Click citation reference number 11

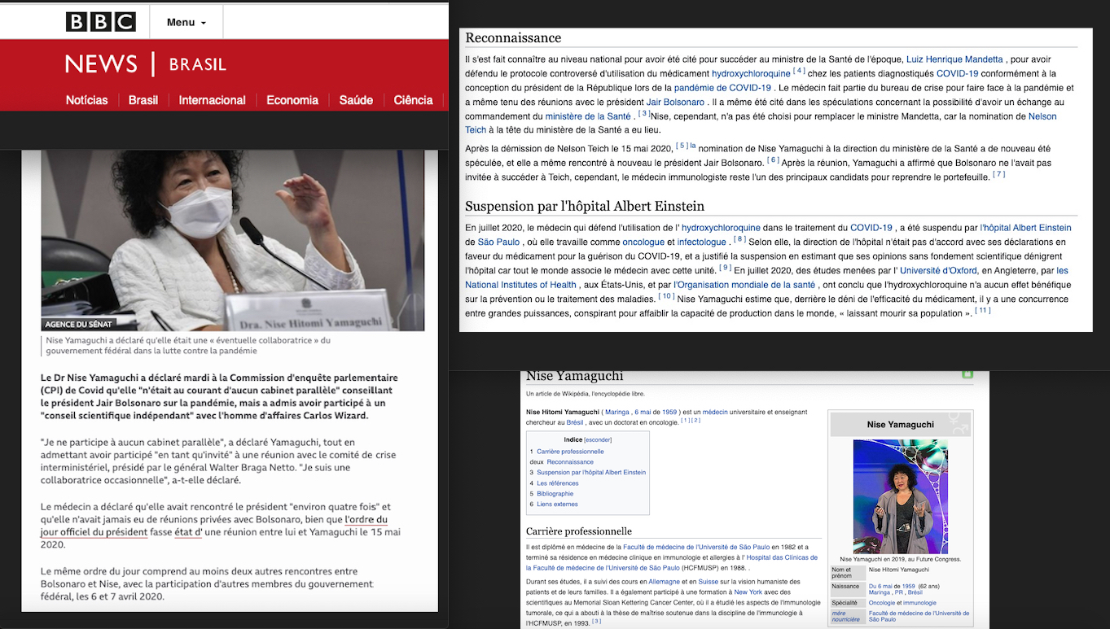[x=982, y=311]
